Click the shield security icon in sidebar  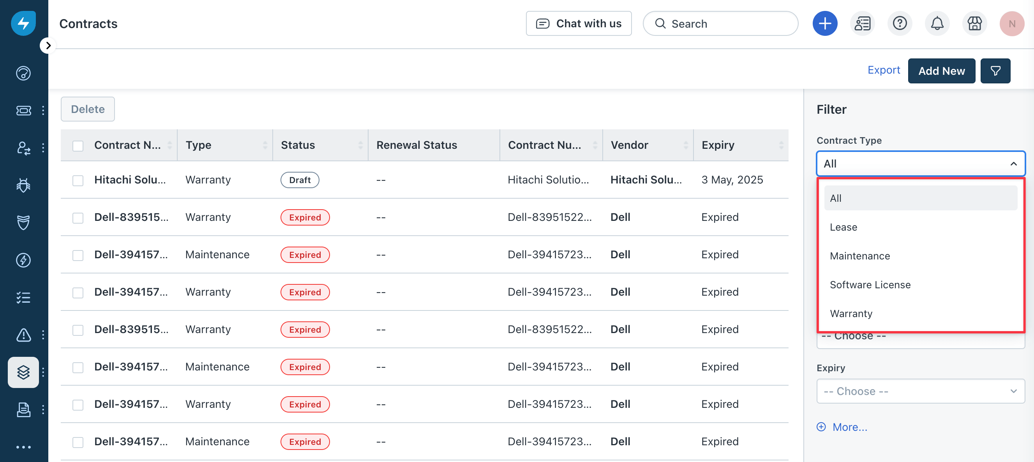pos(23,223)
